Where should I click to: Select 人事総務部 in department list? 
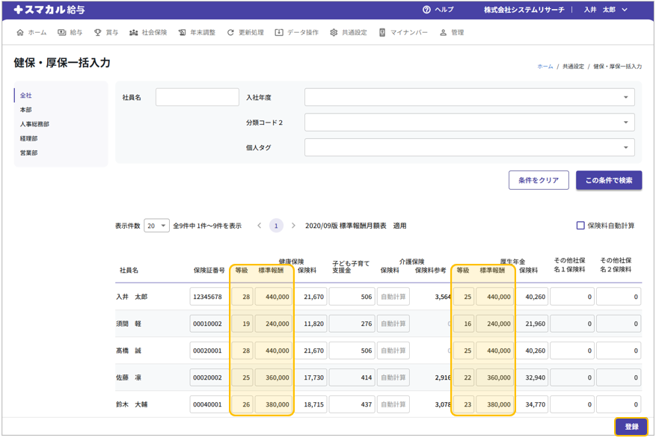click(x=34, y=124)
